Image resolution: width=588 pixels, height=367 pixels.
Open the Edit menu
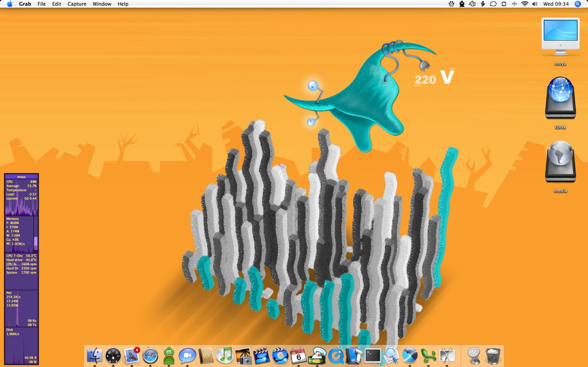57,4
